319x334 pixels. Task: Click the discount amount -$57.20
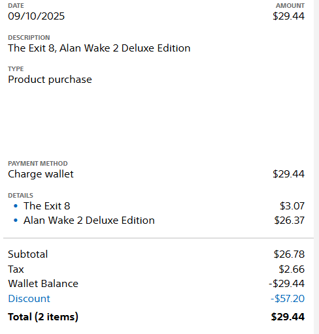pyautogui.click(x=288, y=299)
